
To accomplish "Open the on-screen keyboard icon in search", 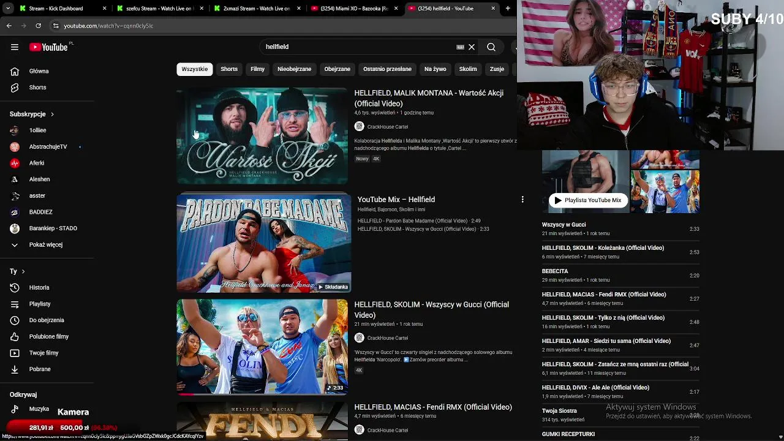I will point(460,47).
